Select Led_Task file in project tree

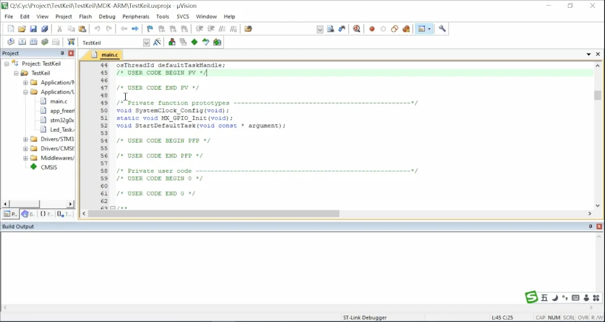62,130
